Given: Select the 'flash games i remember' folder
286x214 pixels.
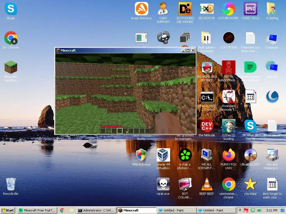Looking at the screenshot, I should [206, 38].
